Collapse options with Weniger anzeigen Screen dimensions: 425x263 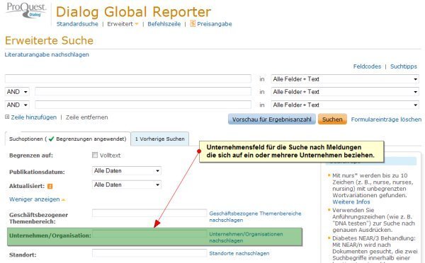coord(38,199)
